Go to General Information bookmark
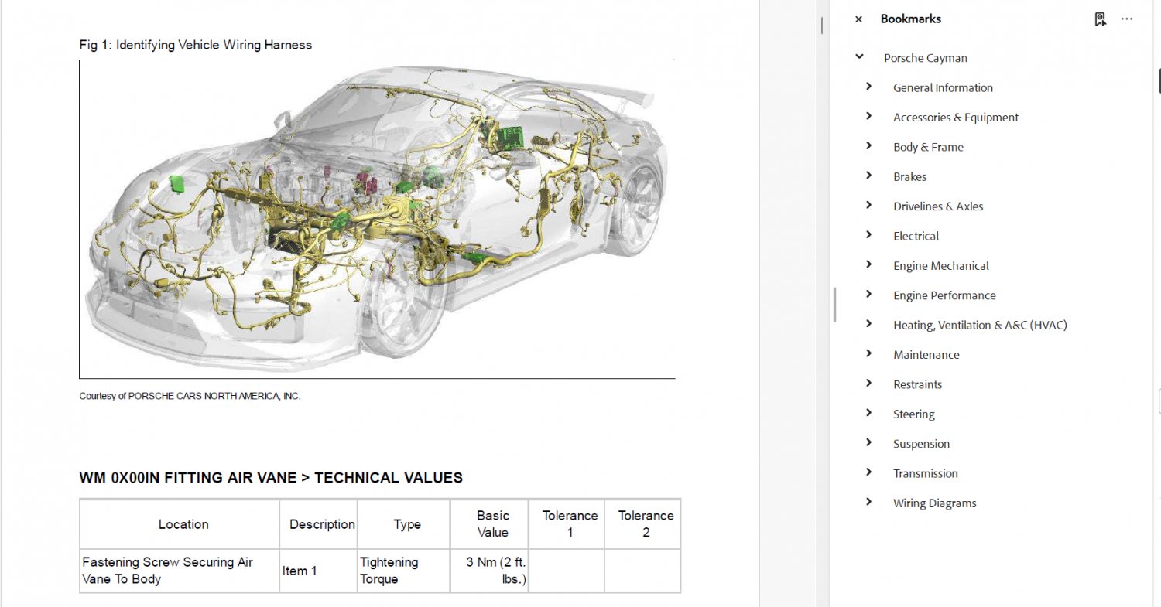Image resolution: width=1161 pixels, height=607 pixels. [943, 87]
